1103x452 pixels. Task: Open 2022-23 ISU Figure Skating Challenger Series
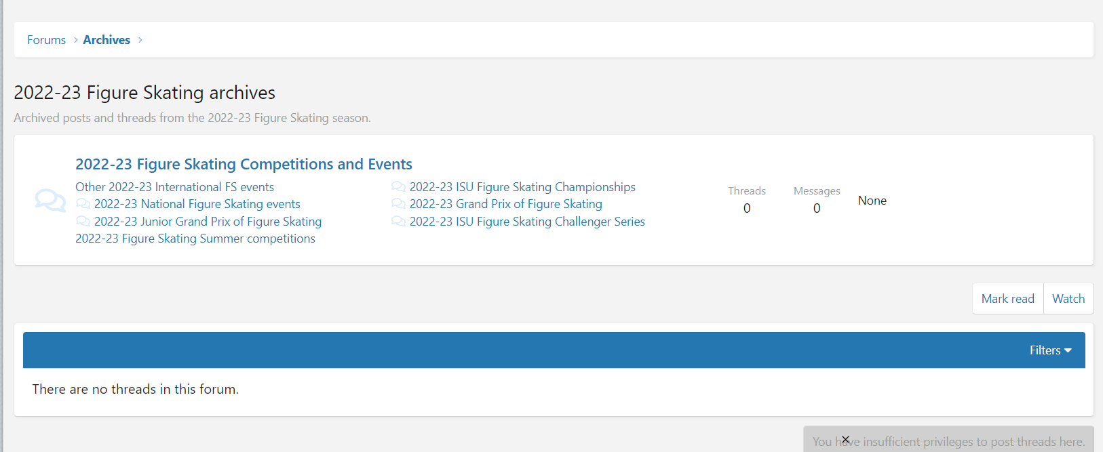(x=527, y=222)
